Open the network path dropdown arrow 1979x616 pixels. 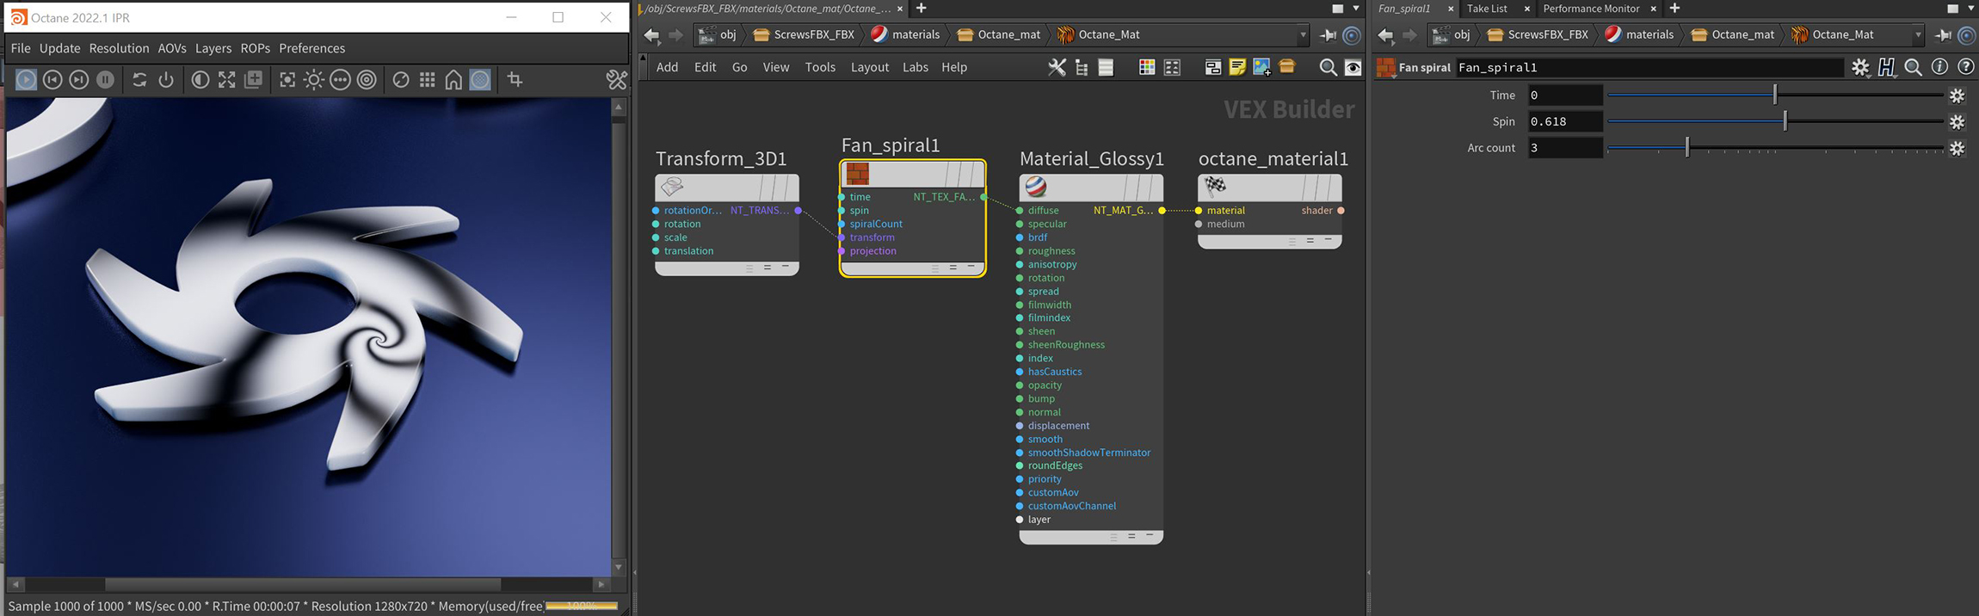pos(1303,35)
